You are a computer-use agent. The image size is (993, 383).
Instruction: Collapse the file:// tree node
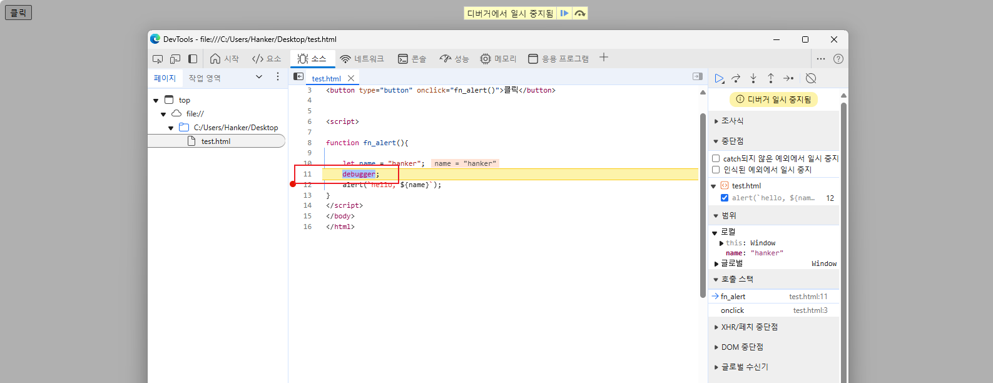[163, 114]
